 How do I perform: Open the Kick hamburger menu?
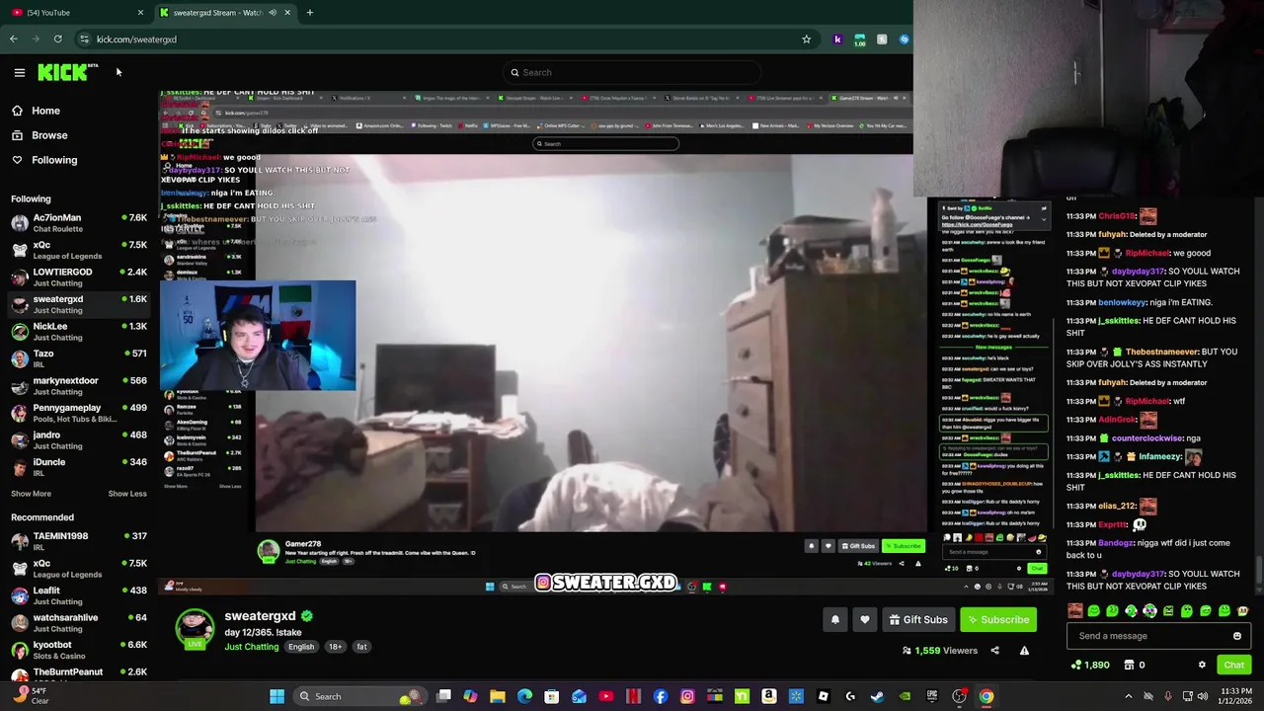[19, 72]
